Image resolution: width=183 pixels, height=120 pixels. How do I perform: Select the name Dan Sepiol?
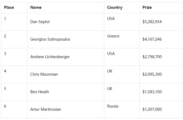[40, 22]
